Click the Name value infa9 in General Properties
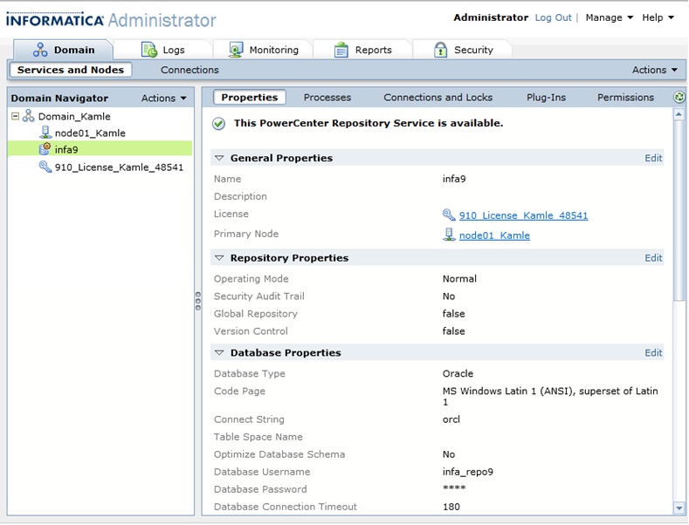The height and width of the screenshot is (525, 689). [454, 179]
